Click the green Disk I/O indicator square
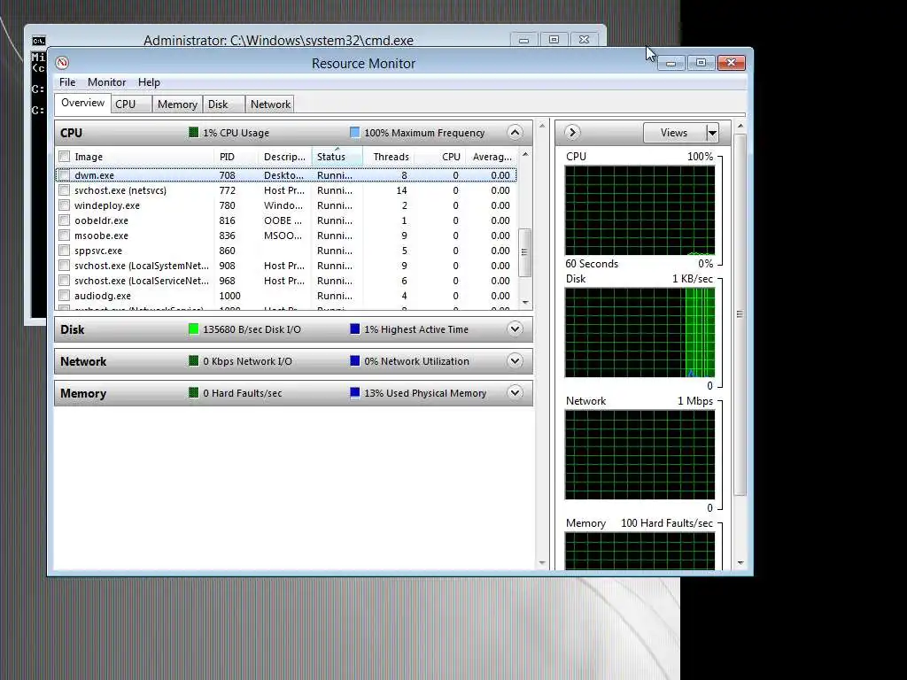The image size is (907, 680). (194, 329)
